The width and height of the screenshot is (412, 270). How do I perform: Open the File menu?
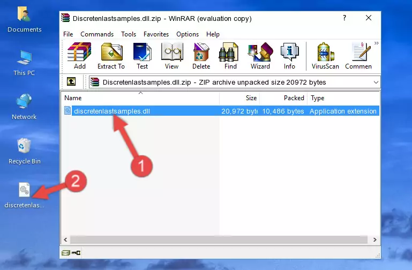[68, 34]
